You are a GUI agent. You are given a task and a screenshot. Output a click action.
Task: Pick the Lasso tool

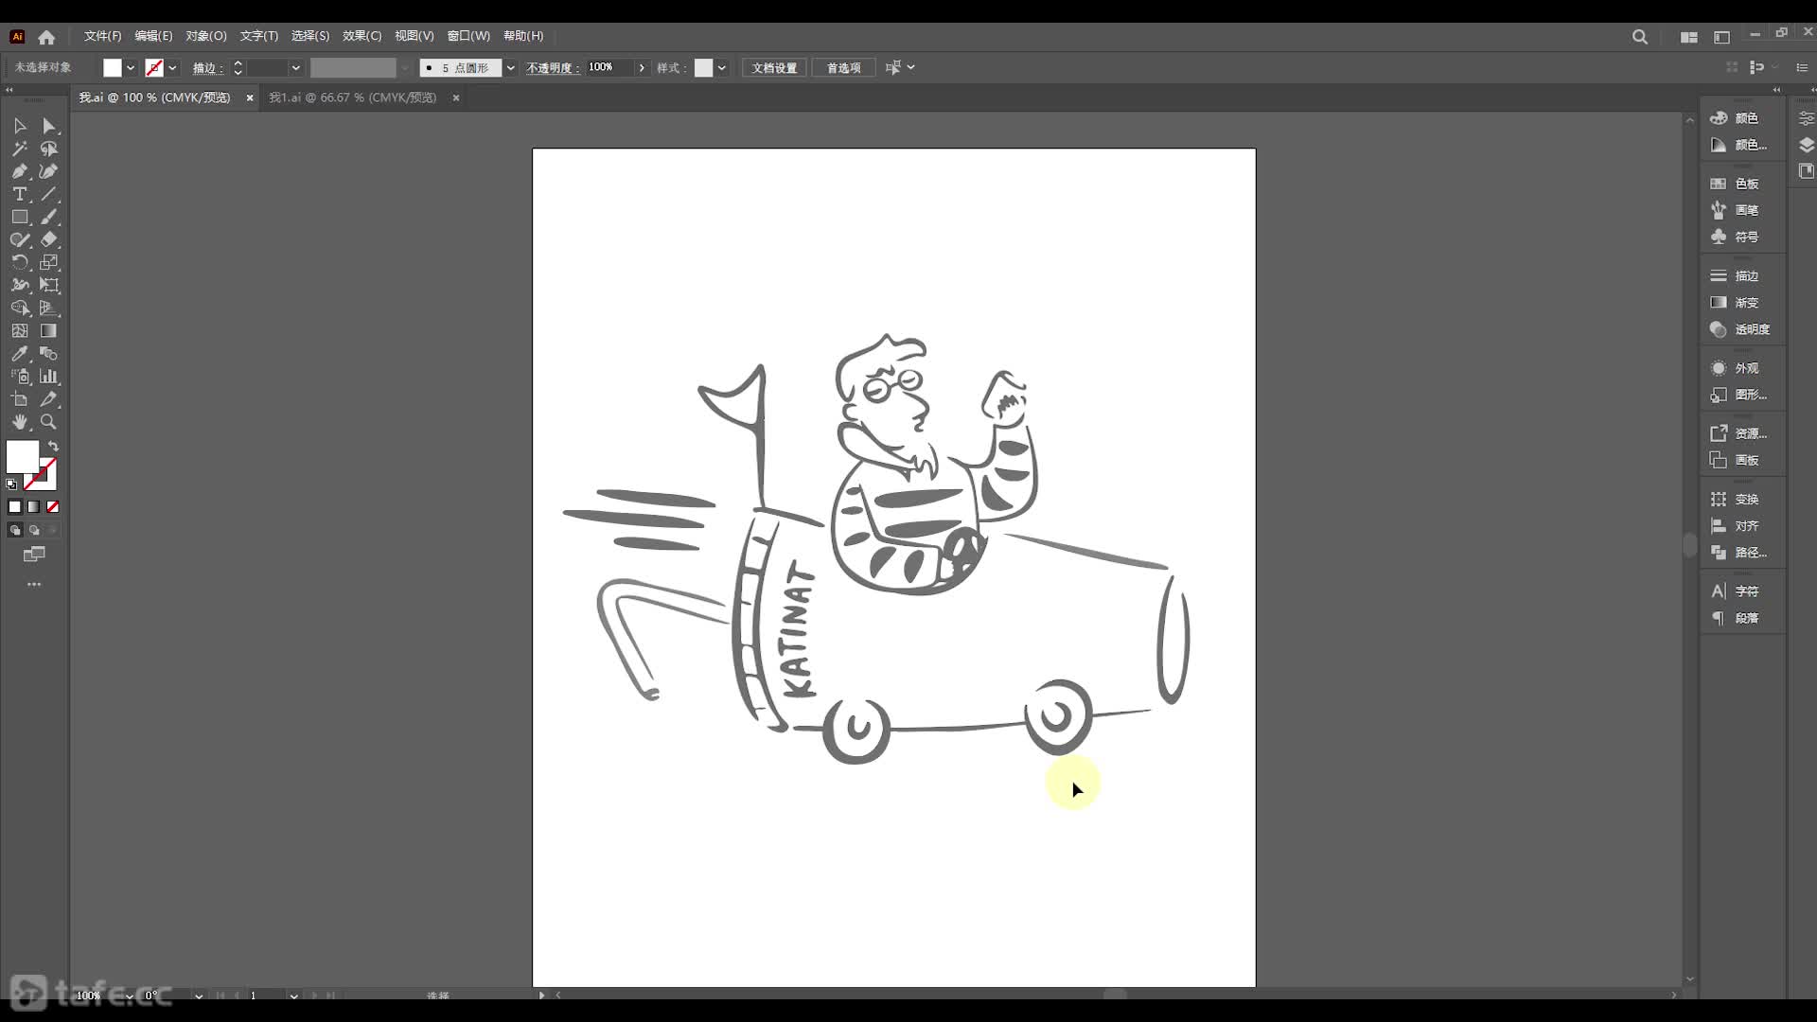click(49, 149)
